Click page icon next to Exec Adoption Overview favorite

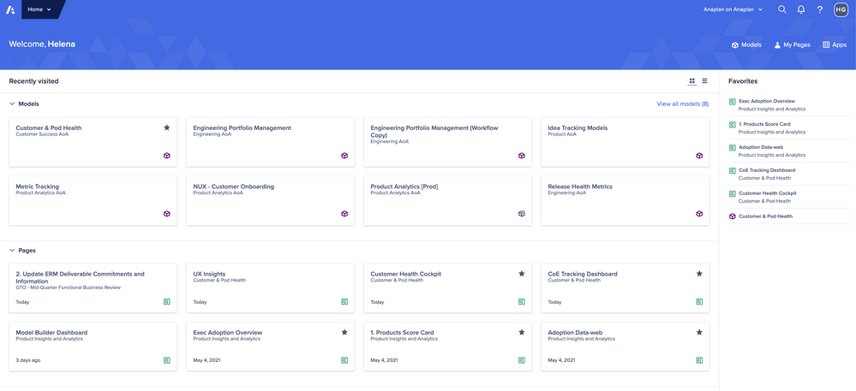pos(733,102)
